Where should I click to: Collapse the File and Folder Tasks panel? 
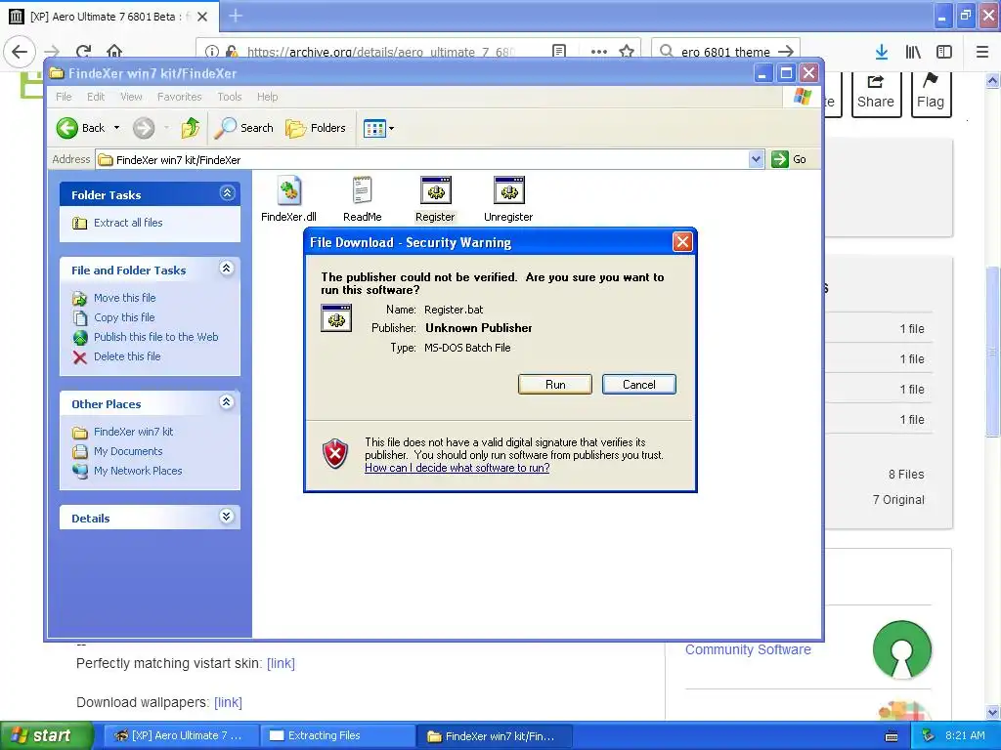(x=227, y=269)
